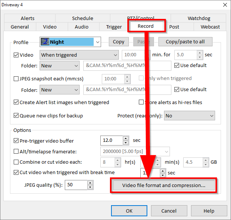Expand the Protect (read-only) dropdown
Image resolution: width=231 pixels, height=220 pixels.
tap(211, 116)
